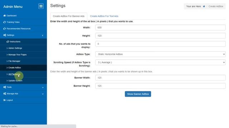This screenshot has width=229, height=128.
Task: Click the Create AdBox breadcrumb text
Action: (216, 6)
